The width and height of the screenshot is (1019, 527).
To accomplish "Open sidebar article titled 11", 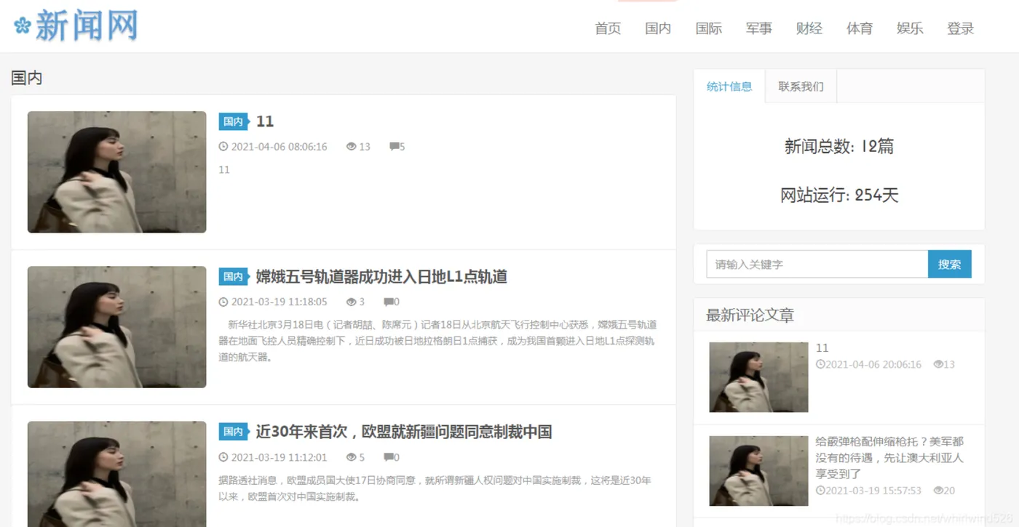I will point(822,348).
